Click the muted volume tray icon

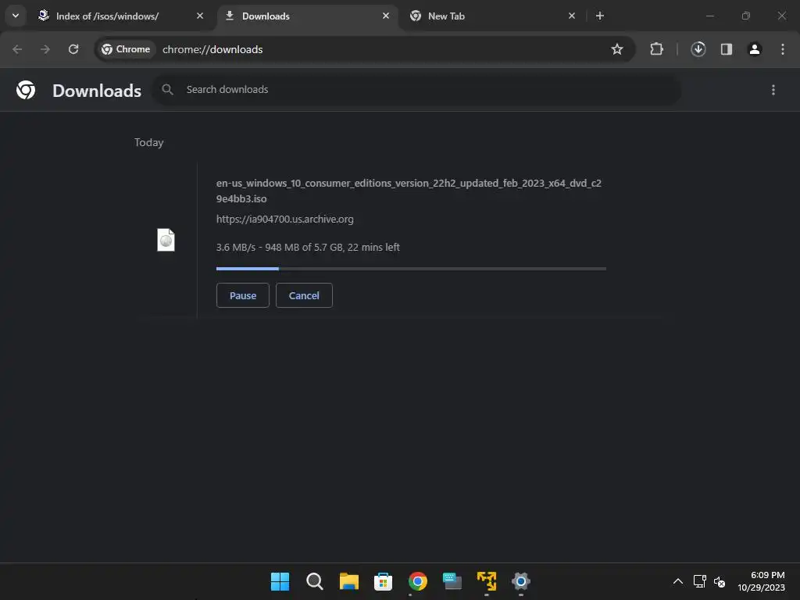click(720, 581)
